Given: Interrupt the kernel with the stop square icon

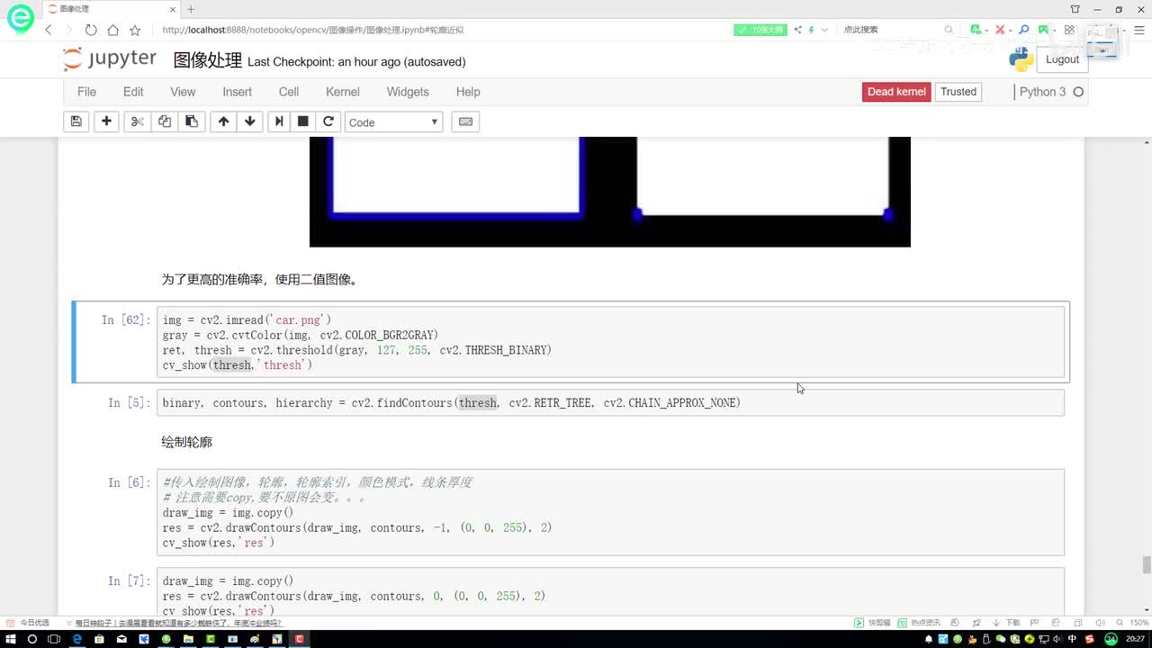Looking at the screenshot, I should [303, 121].
